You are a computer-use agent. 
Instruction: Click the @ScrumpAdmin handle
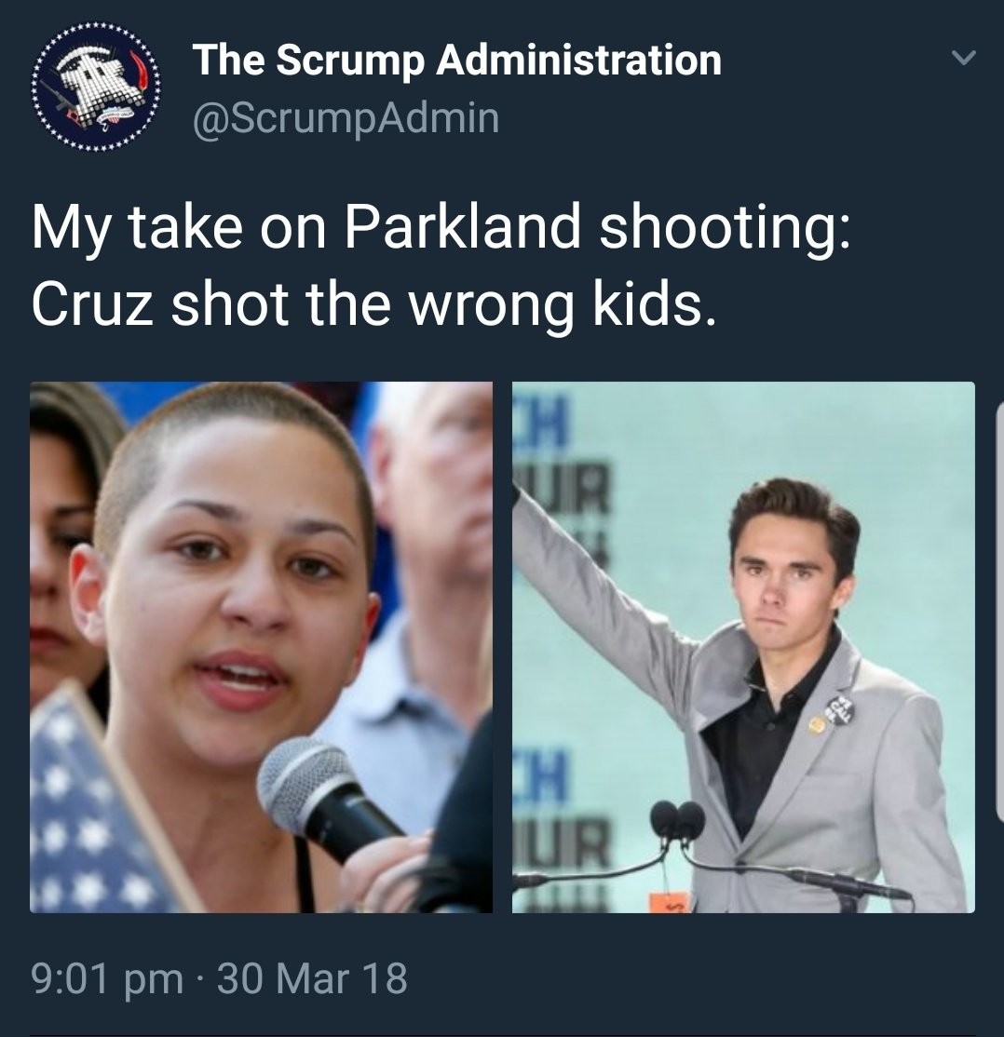tap(346, 118)
